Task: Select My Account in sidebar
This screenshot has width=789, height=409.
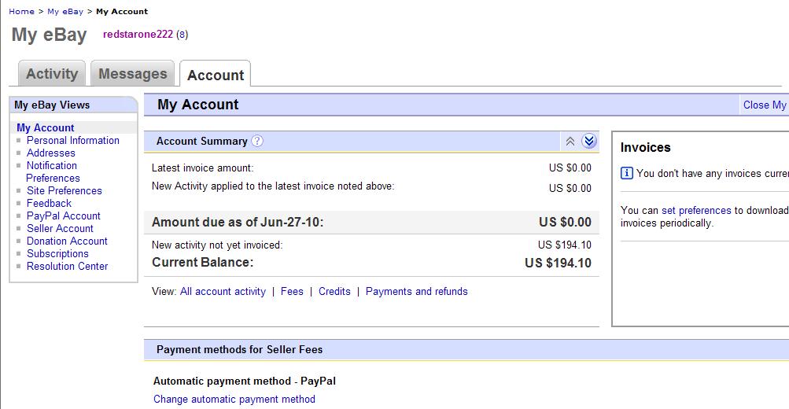Action: (46, 127)
